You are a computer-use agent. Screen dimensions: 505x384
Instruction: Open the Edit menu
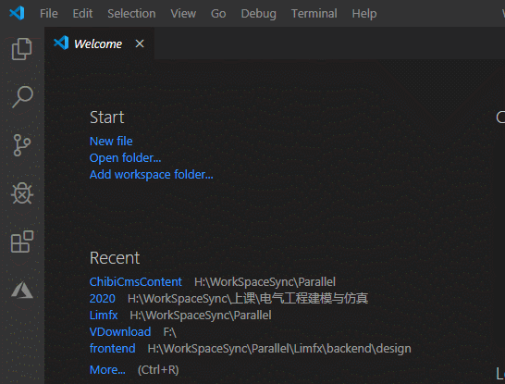pos(82,14)
